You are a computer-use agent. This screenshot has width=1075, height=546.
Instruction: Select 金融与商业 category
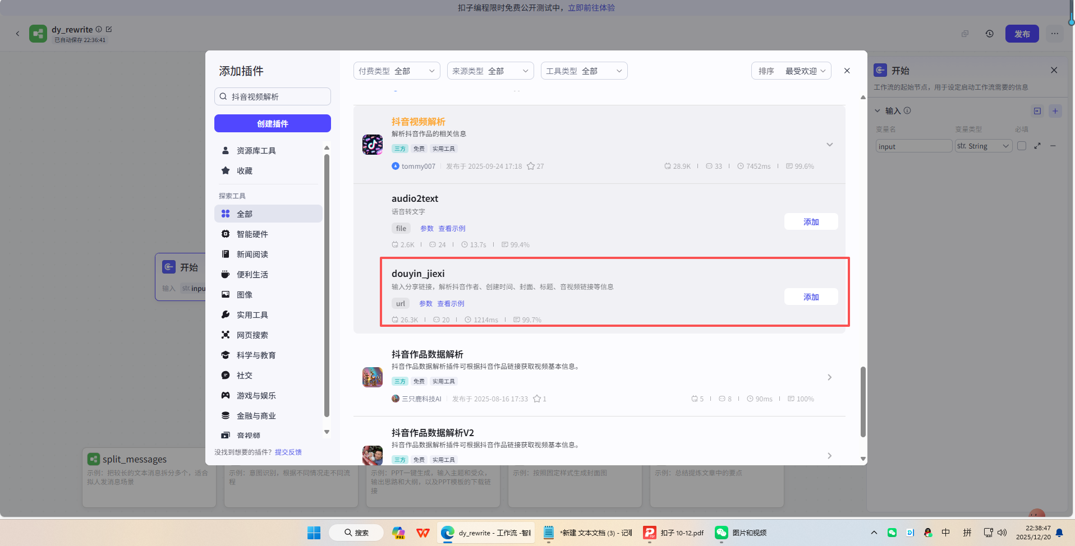pos(268,415)
